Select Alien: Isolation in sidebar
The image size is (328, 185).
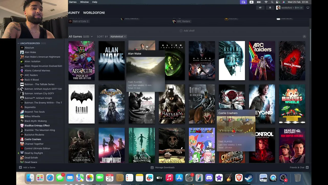click(x=32, y=61)
